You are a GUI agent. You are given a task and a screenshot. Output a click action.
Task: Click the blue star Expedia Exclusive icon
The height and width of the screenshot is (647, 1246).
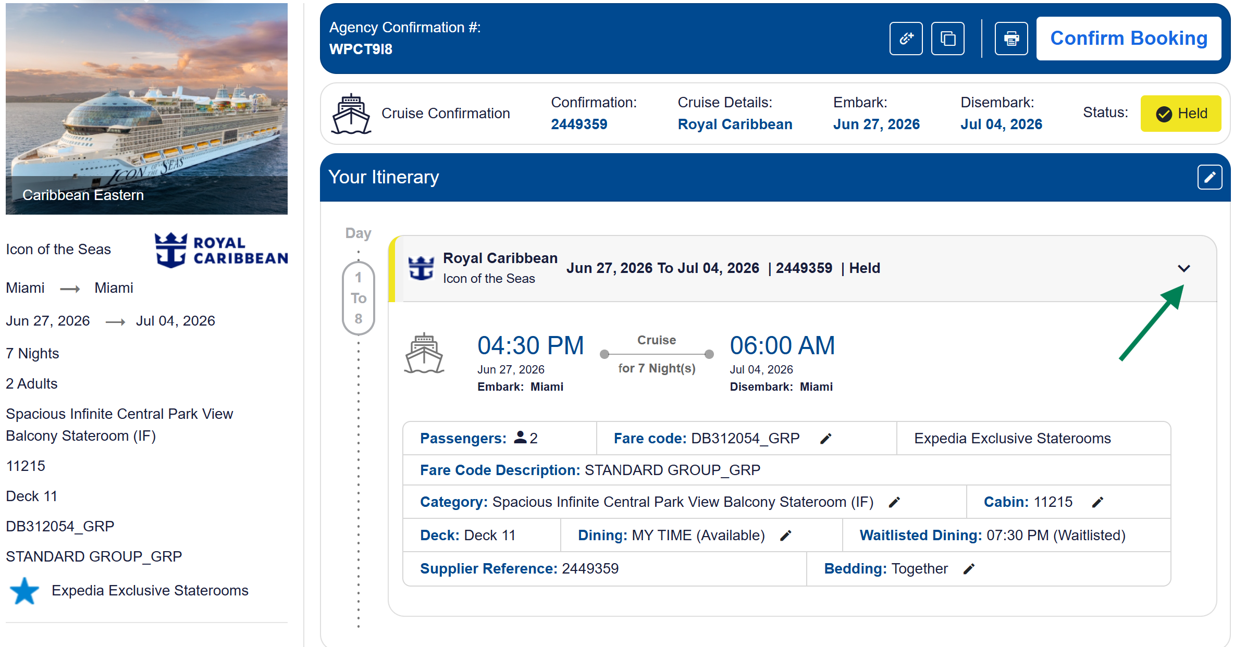click(x=24, y=591)
